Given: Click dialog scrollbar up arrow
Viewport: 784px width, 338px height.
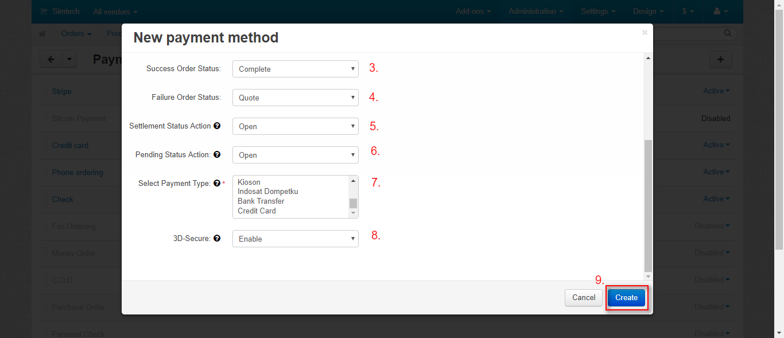Looking at the screenshot, I should [x=648, y=58].
